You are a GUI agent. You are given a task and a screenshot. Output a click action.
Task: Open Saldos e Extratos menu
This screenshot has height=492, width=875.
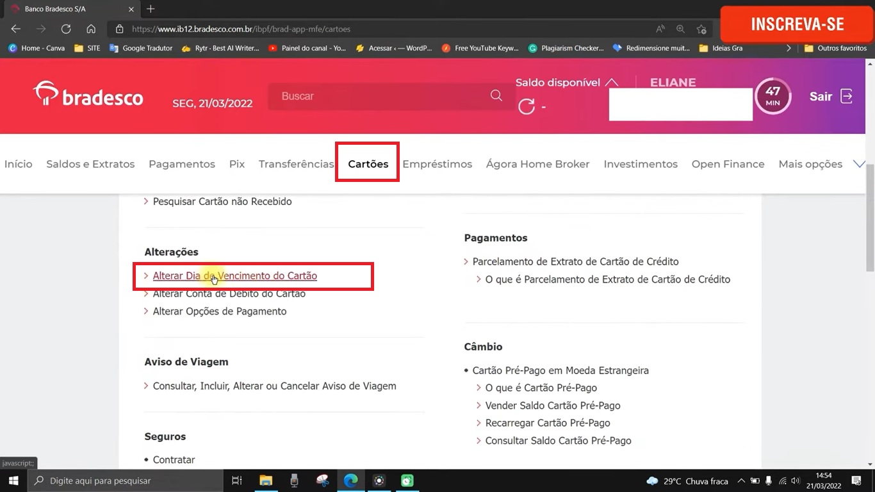(x=90, y=164)
